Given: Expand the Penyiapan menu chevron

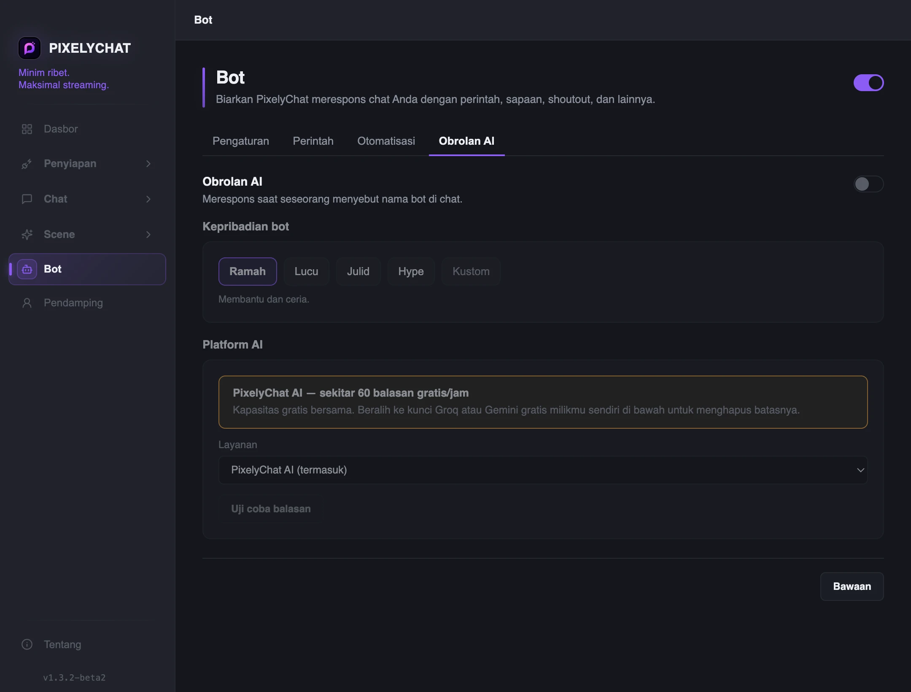Looking at the screenshot, I should [148, 164].
